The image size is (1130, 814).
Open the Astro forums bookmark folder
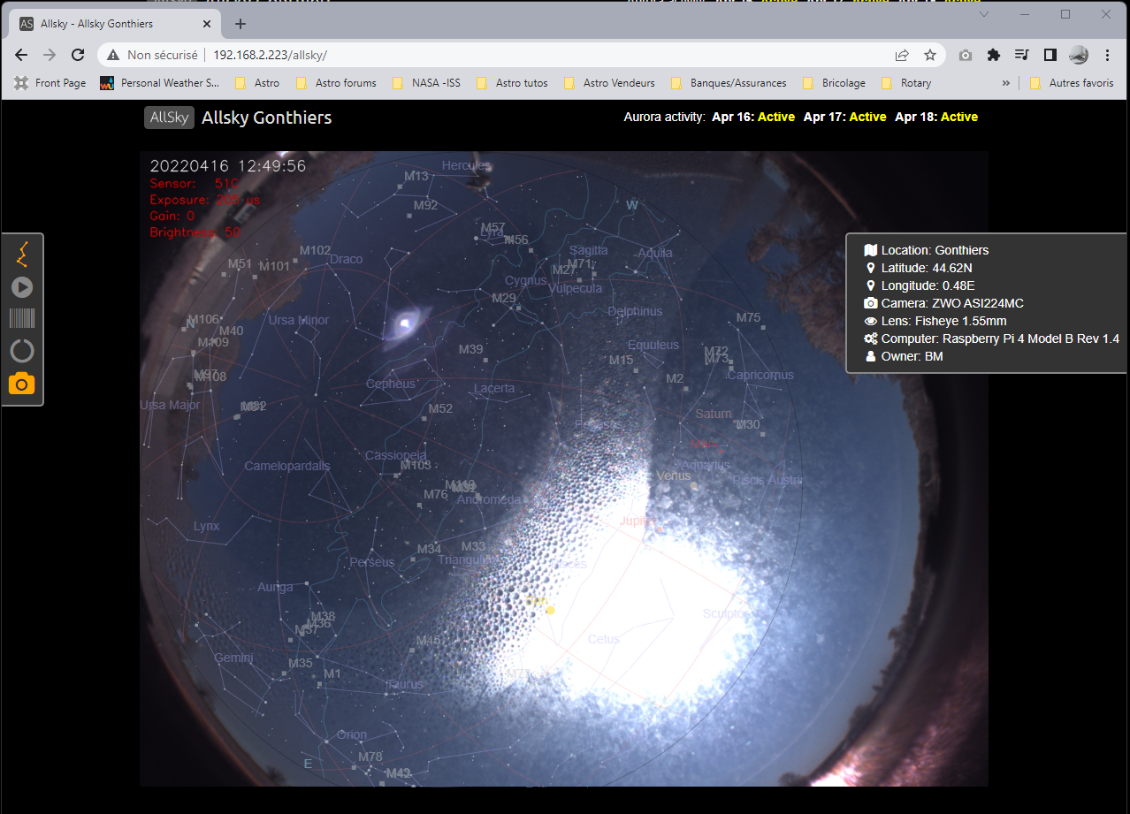click(x=337, y=83)
